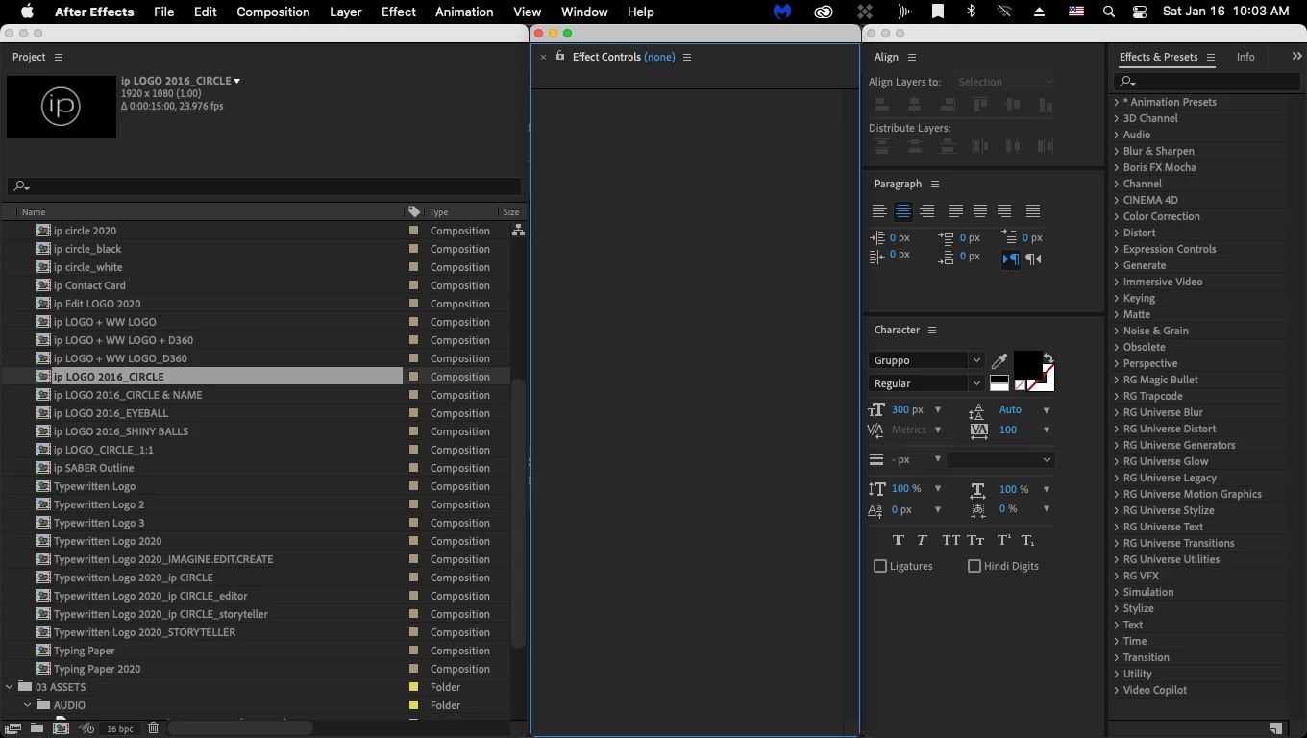Open Layer menu
Viewport: 1307px width, 738px height.
click(x=345, y=12)
